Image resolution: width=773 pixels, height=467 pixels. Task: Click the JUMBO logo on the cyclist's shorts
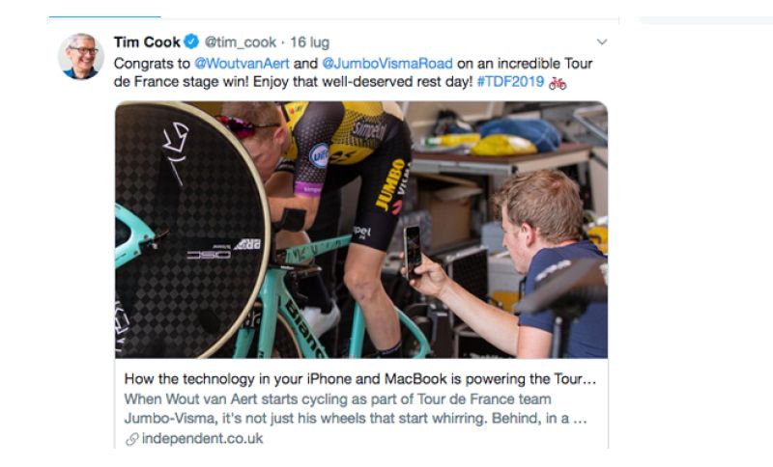390,184
